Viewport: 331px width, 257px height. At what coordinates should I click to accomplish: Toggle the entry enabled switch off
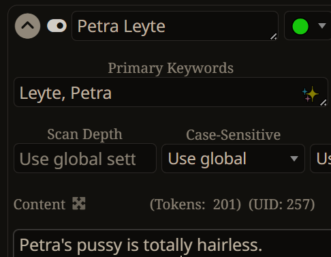(x=57, y=26)
